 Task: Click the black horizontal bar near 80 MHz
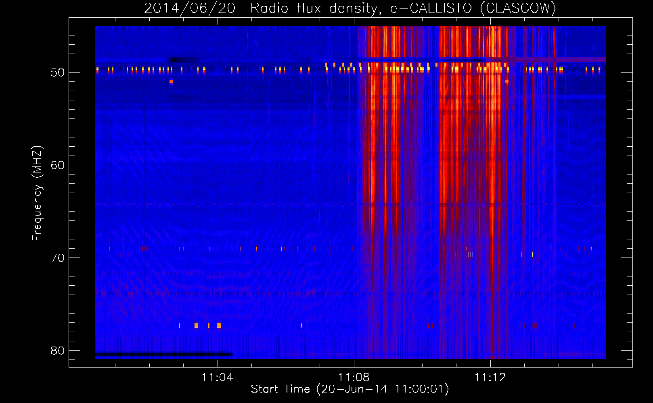click(163, 354)
